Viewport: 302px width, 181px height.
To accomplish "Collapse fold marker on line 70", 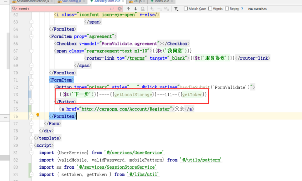I will 31,73.
